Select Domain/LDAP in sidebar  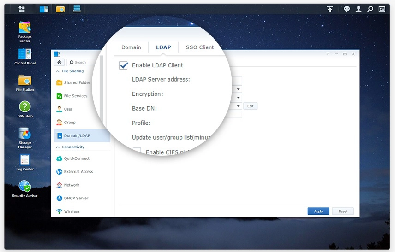click(x=82, y=135)
